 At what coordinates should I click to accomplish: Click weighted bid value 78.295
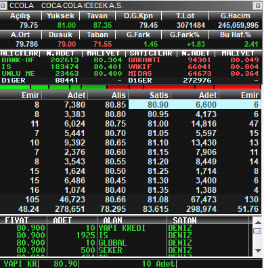coord(113,209)
